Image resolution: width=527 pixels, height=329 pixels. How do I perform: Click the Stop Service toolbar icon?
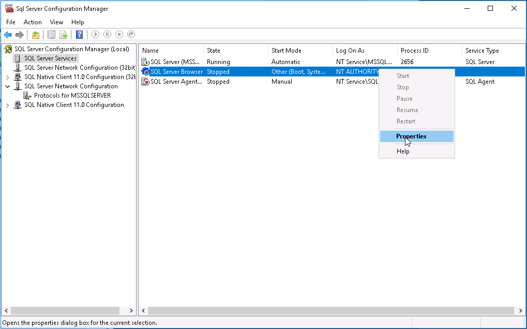click(x=119, y=34)
